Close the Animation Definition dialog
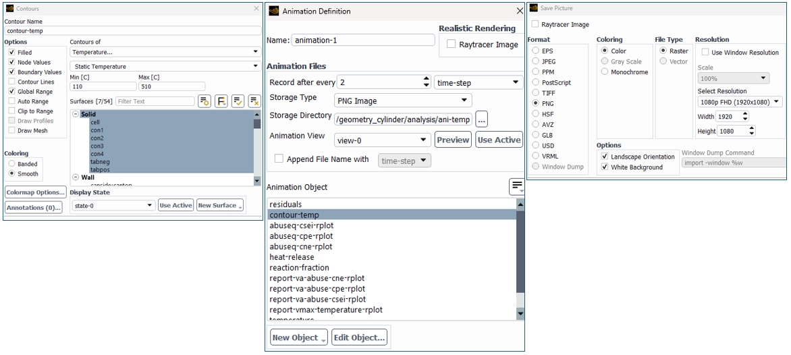Image resolution: width=791 pixels, height=355 pixels. tap(520, 11)
